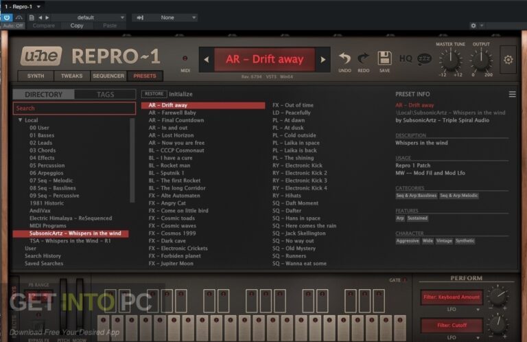Image resolution: width=527 pixels, height=342 pixels.
Task: Select the TAGS tab
Action: point(105,95)
